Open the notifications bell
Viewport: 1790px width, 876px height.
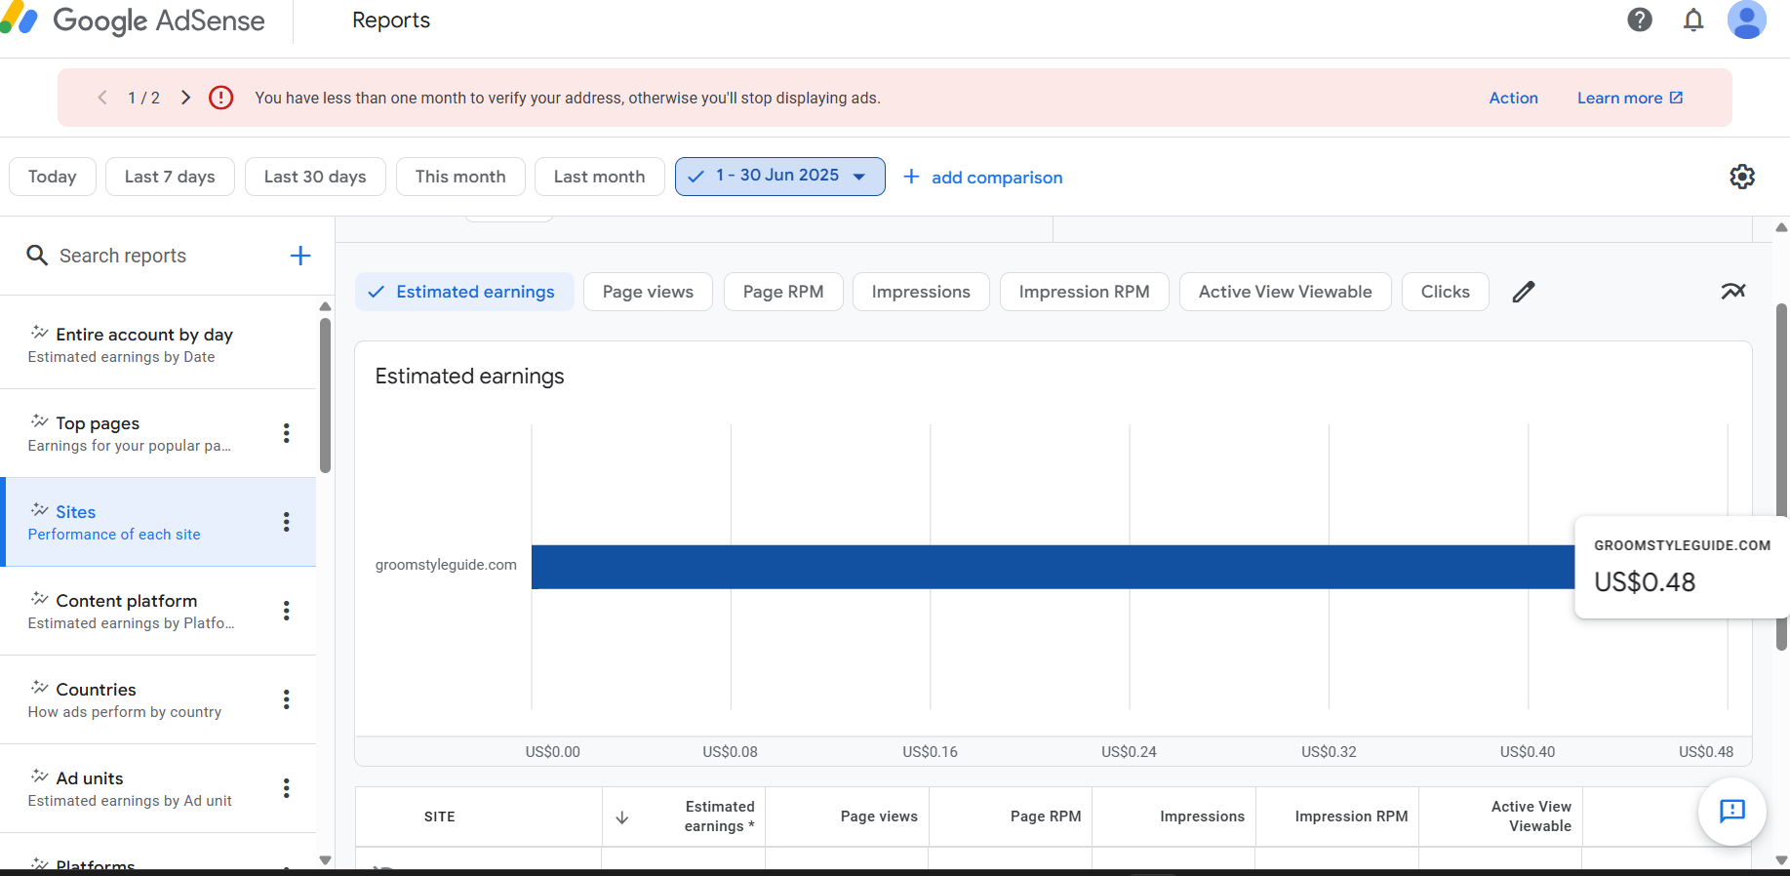click(x=1693, y=20)
